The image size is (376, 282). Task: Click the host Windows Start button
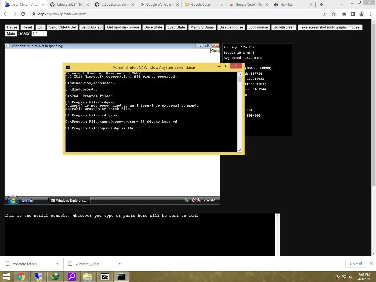point(6,277)
